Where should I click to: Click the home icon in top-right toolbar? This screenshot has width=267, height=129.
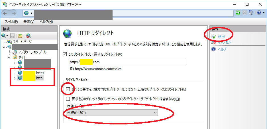coord(251,13)
